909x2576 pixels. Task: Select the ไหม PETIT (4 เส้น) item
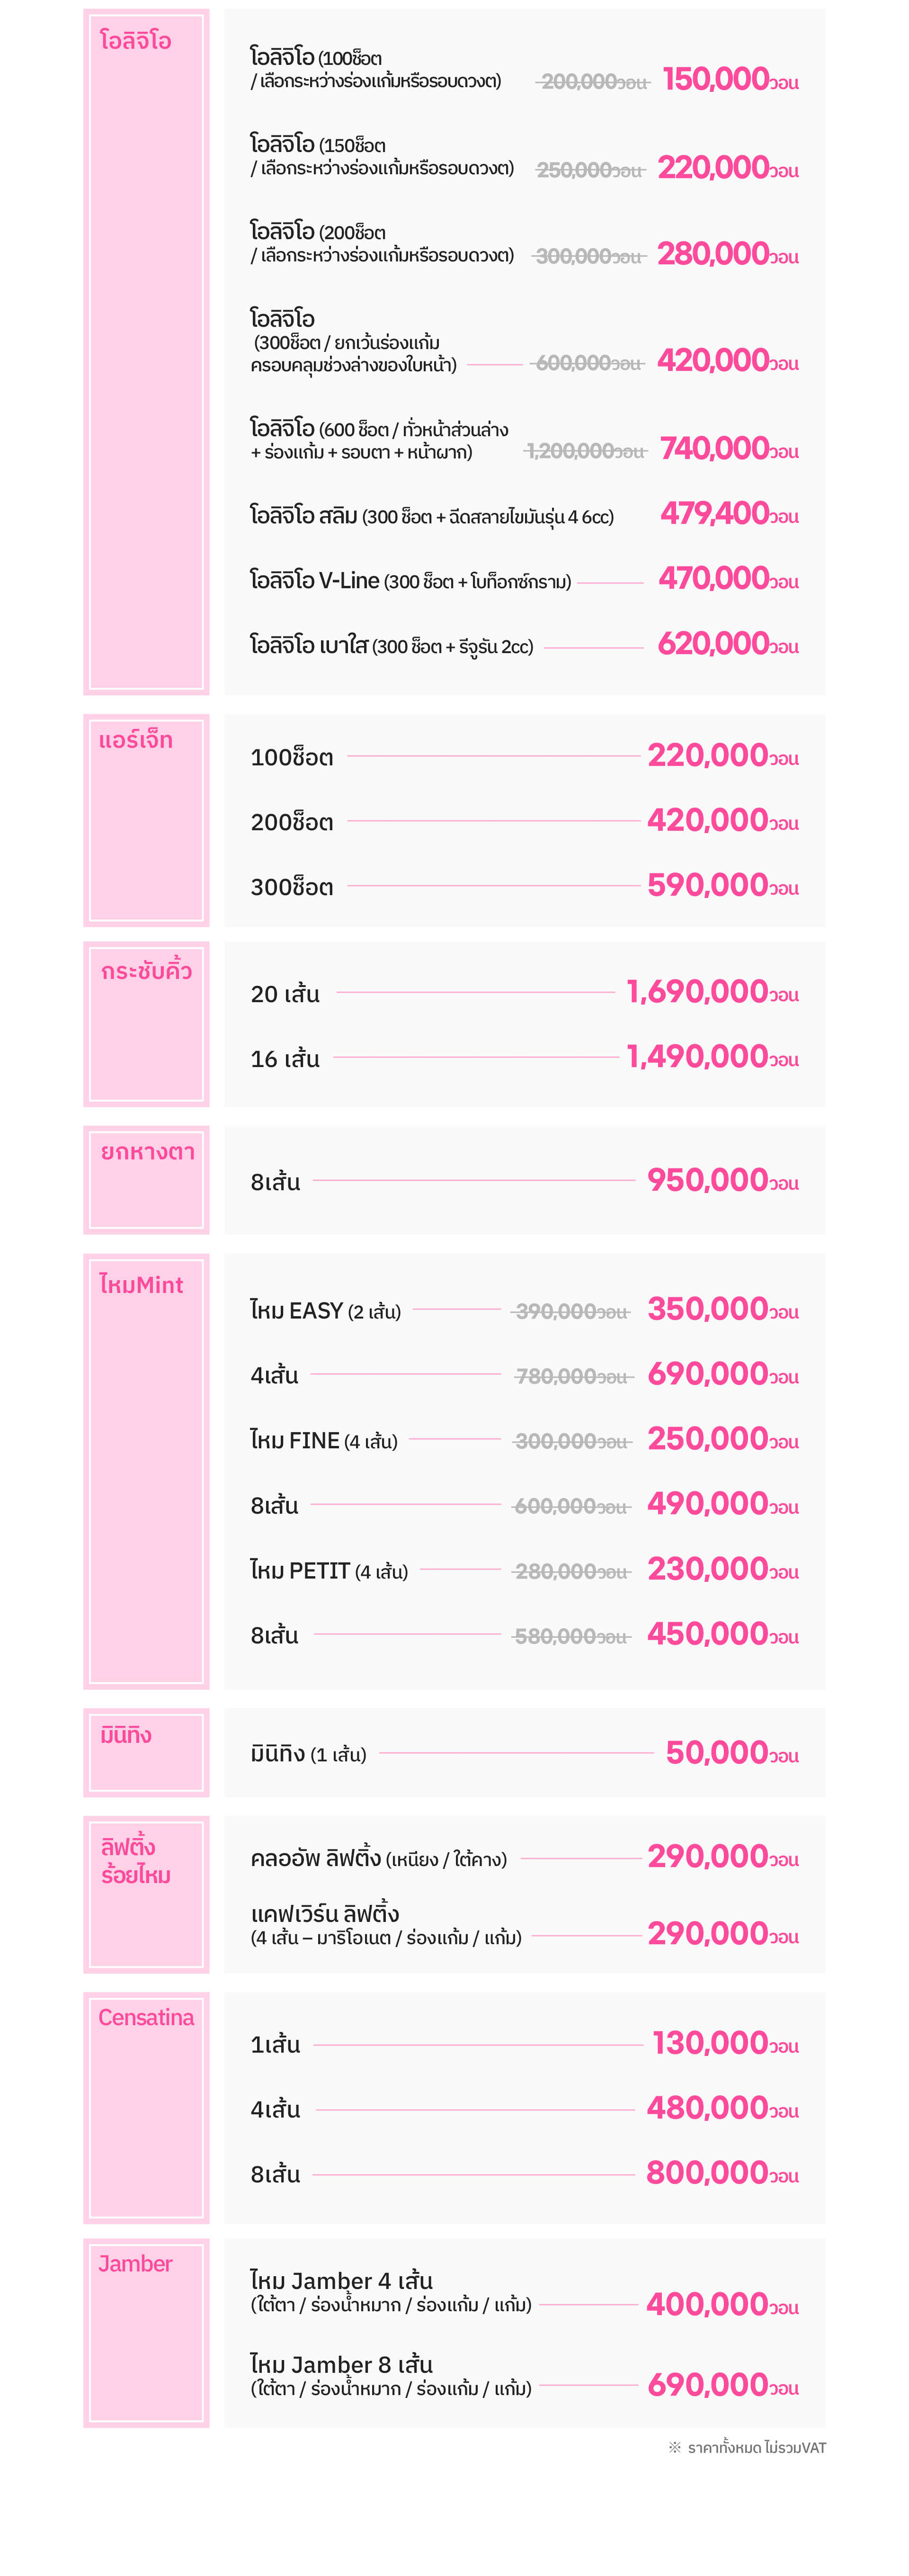click(x=329, y=1571)
